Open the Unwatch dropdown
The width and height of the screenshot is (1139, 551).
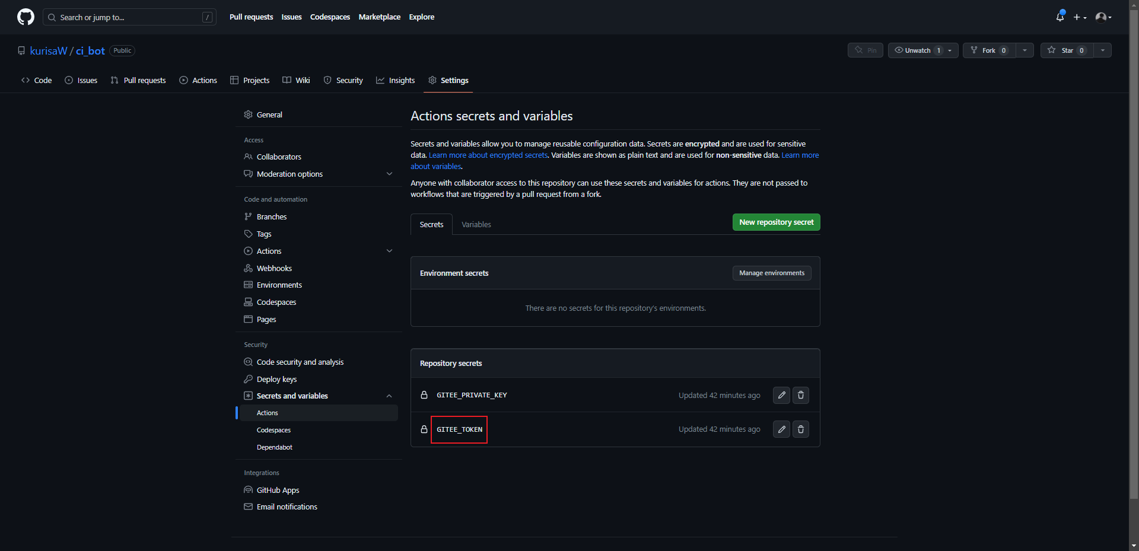pos(923,50)
